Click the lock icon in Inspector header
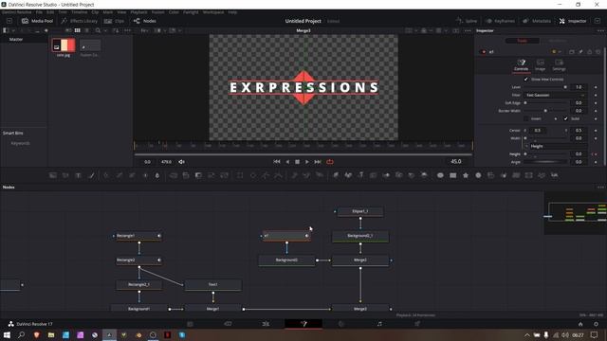 click(590, 52)
